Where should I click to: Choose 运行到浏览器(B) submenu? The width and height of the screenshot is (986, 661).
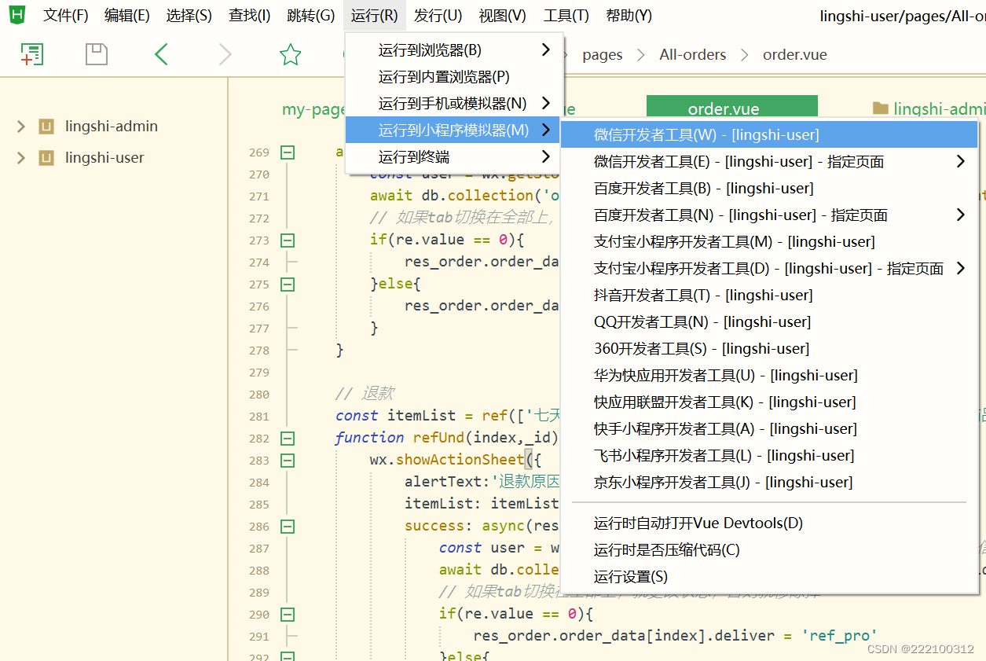click(x=454, y=50)
